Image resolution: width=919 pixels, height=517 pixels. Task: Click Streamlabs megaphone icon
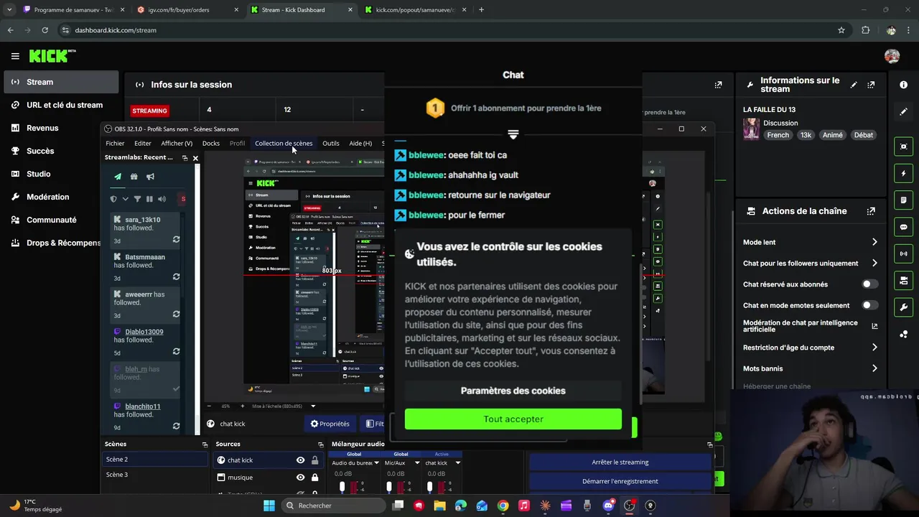tap(150, 177)
